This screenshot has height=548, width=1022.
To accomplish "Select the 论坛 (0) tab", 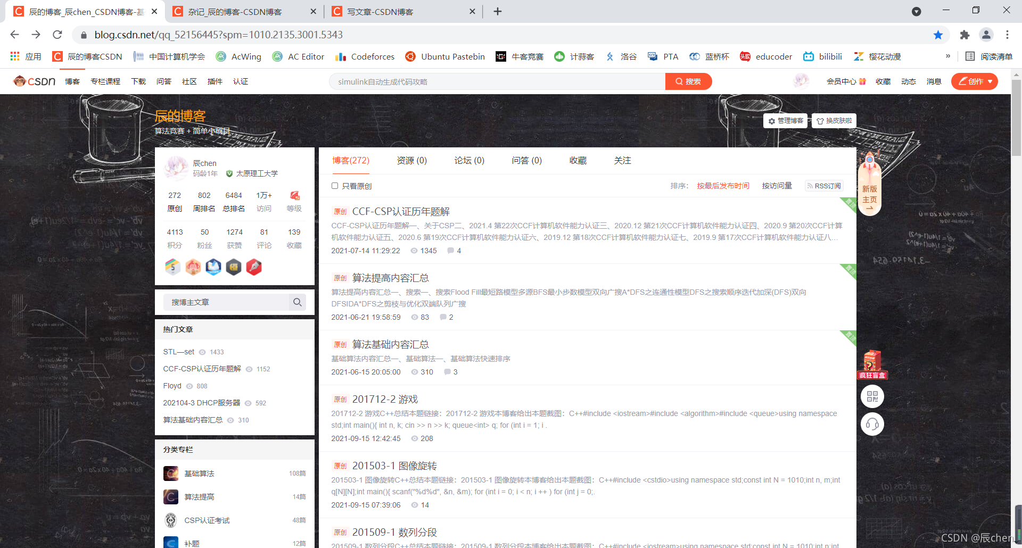I will pos(469,160).
